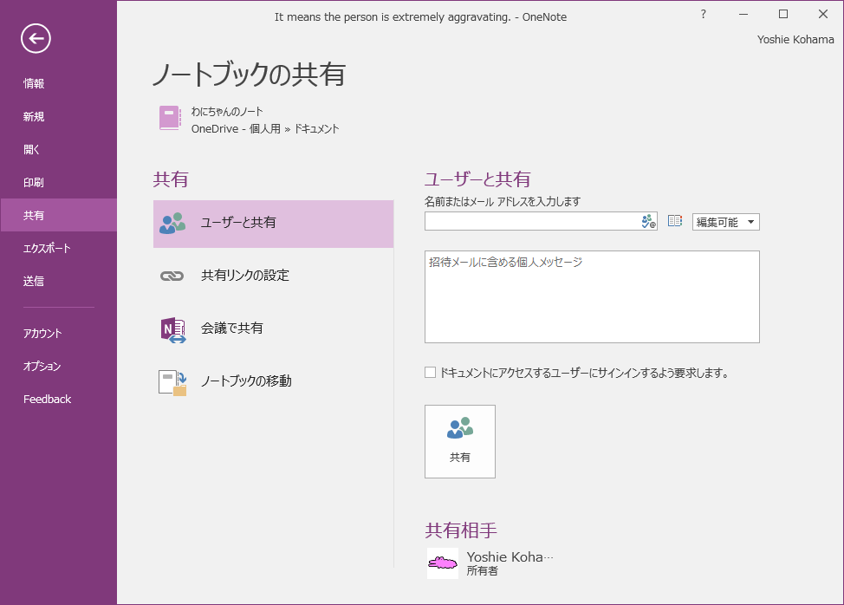Go back using the circled arrow

pyautogui.click(x=36, y=39)
